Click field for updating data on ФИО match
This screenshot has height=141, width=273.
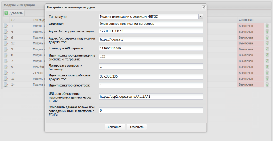151,110
